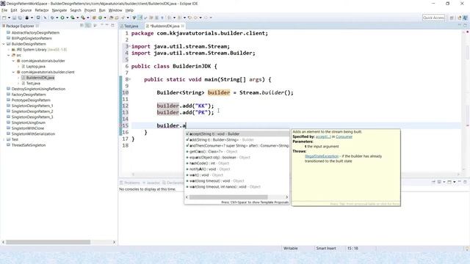Choose notifyAll() completion proposal
The image size is (470, 264).
[x=236, y=169]
